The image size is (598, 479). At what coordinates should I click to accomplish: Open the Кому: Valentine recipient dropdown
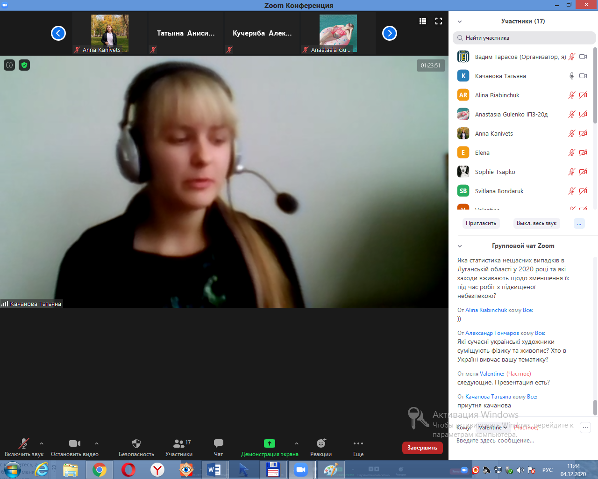click(493, 428)
